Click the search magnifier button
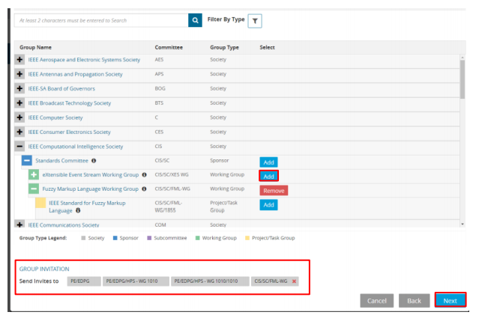The width and height of the screenshot is (485, 321). pyautogui.click(x=195, y=20)
